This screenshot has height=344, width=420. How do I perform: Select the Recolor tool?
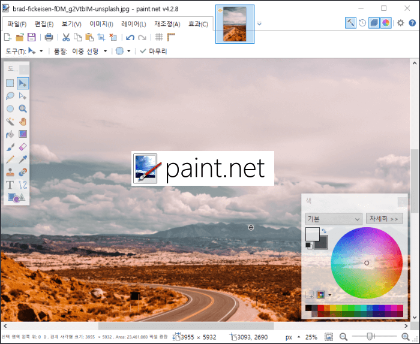click(x=23, y=172)
